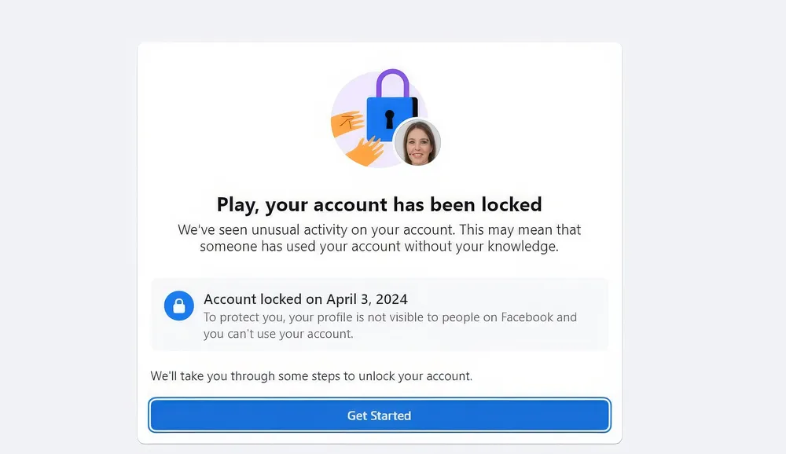Click the woman's face in the profile circle
Screen dimensions: 786x454
[x=418, y=143]
